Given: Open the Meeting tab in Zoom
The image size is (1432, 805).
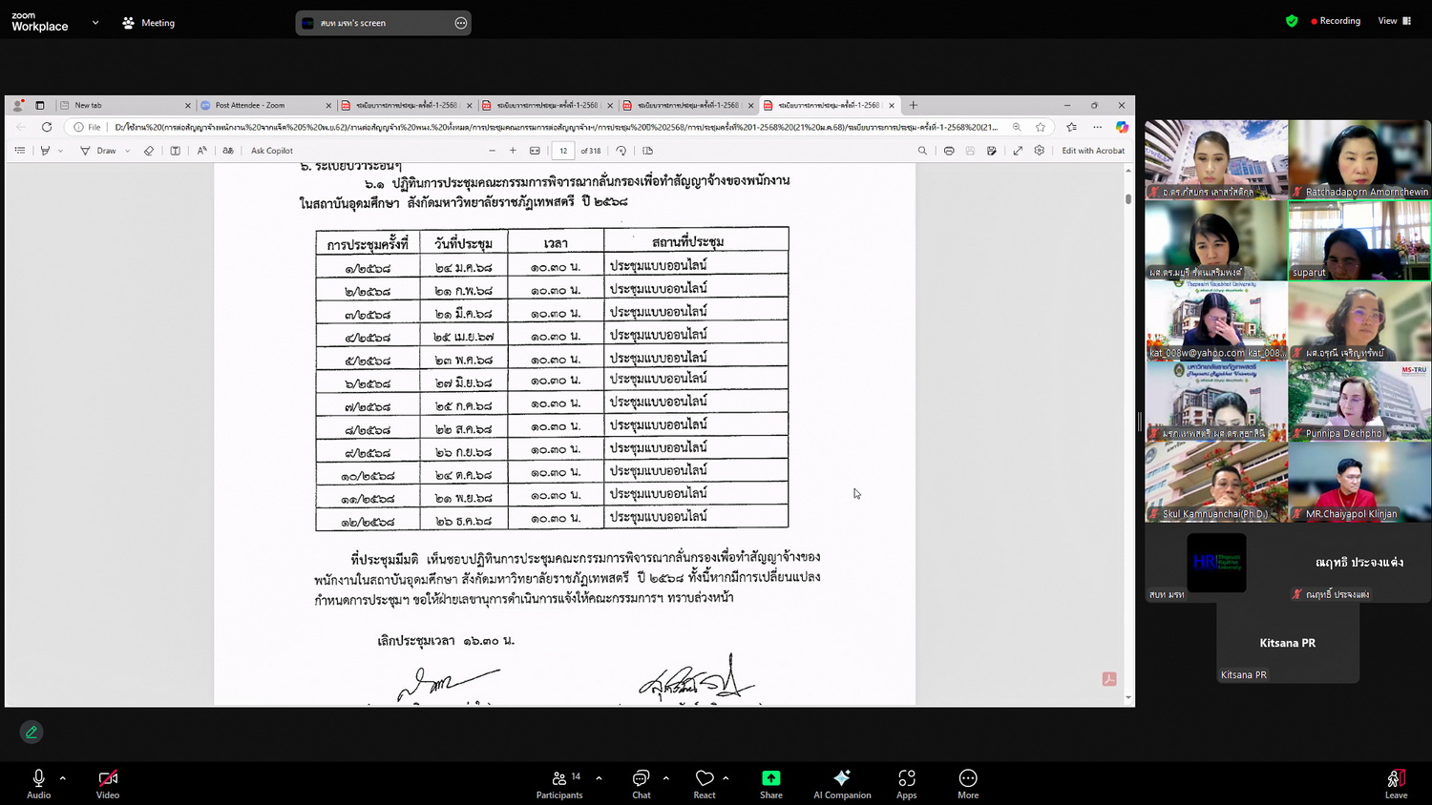Looking at the screenshot, I should pos(149,22).
